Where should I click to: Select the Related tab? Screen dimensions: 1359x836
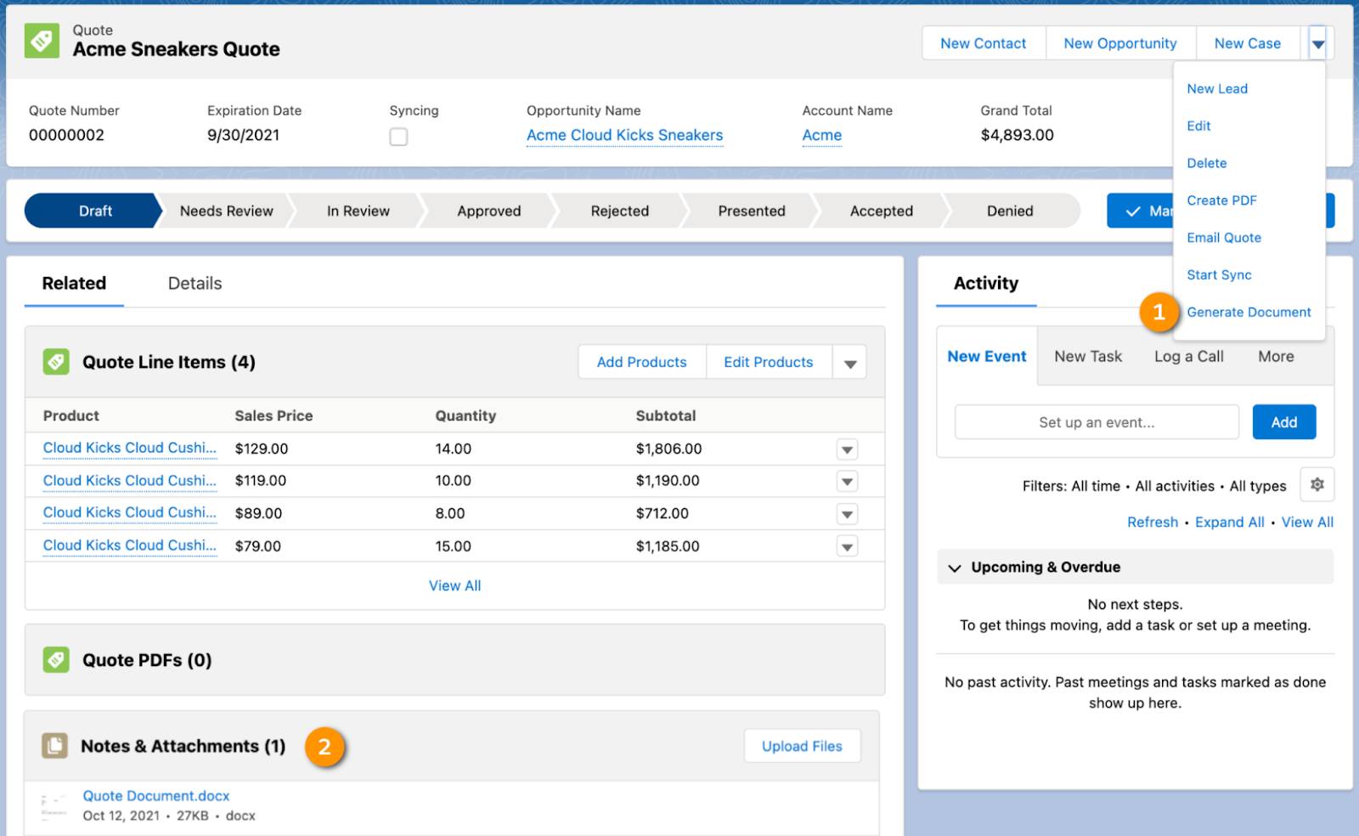(74, 283)
